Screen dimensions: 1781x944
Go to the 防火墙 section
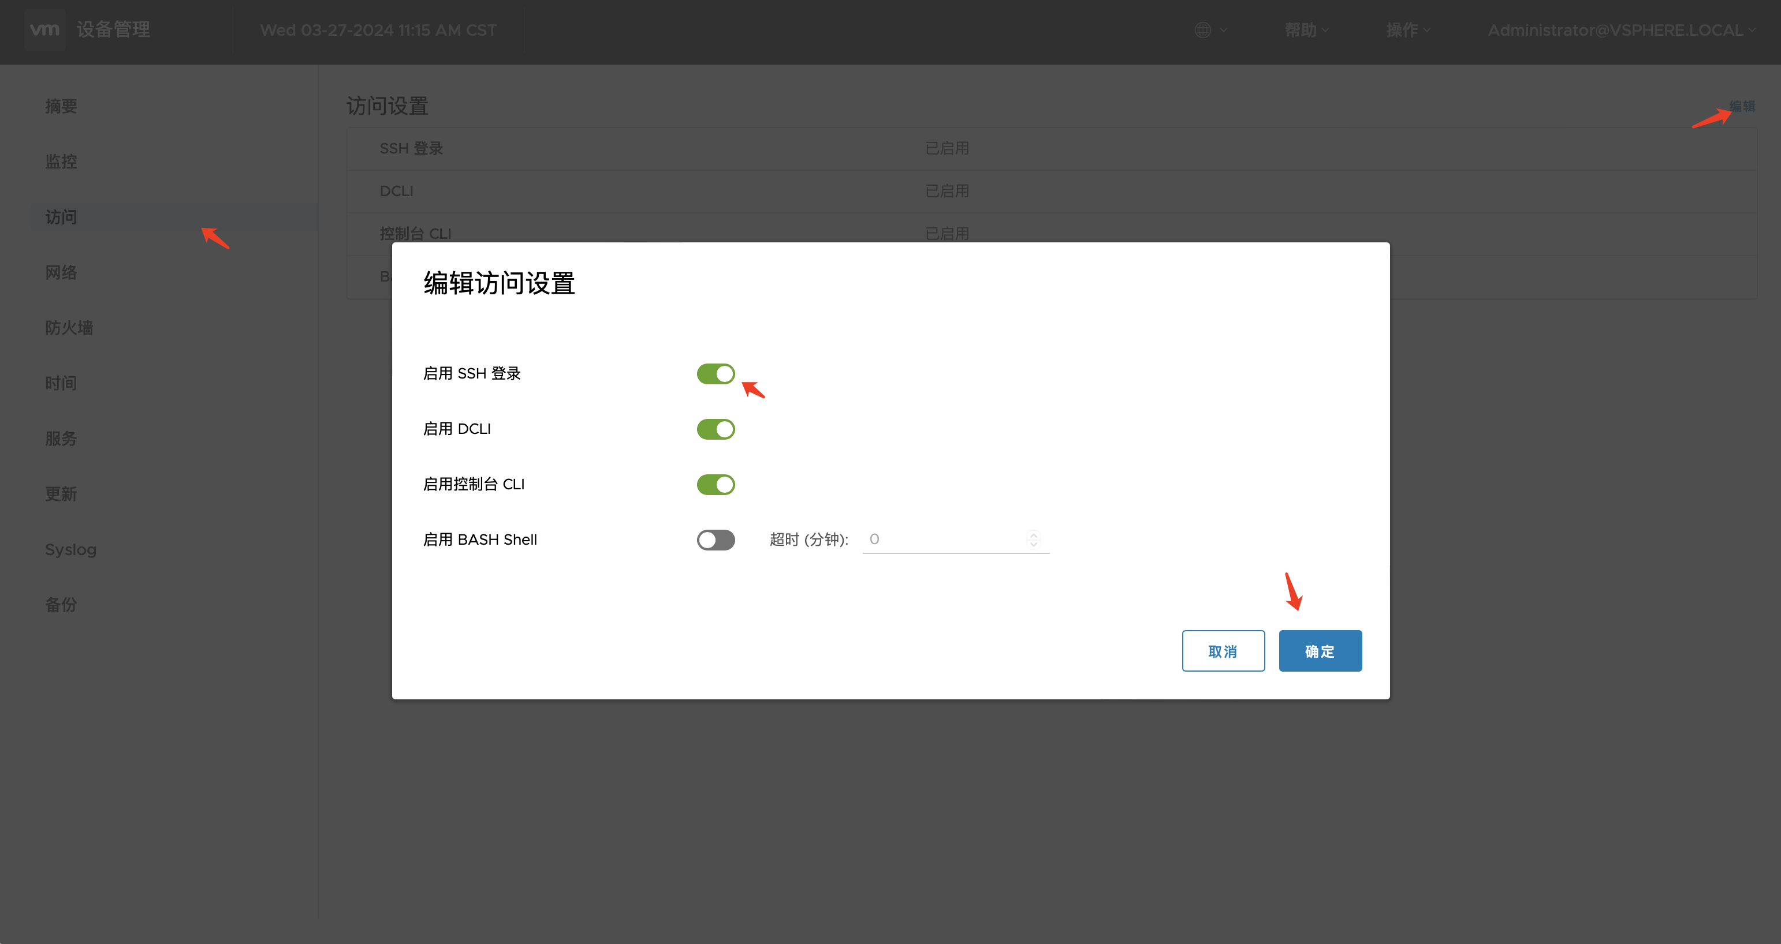click(x=69, y=327)
